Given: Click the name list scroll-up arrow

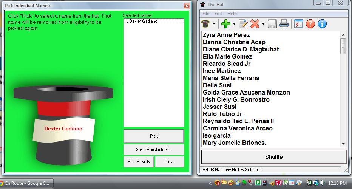Looking at the screenshot, I should (343, 35).
